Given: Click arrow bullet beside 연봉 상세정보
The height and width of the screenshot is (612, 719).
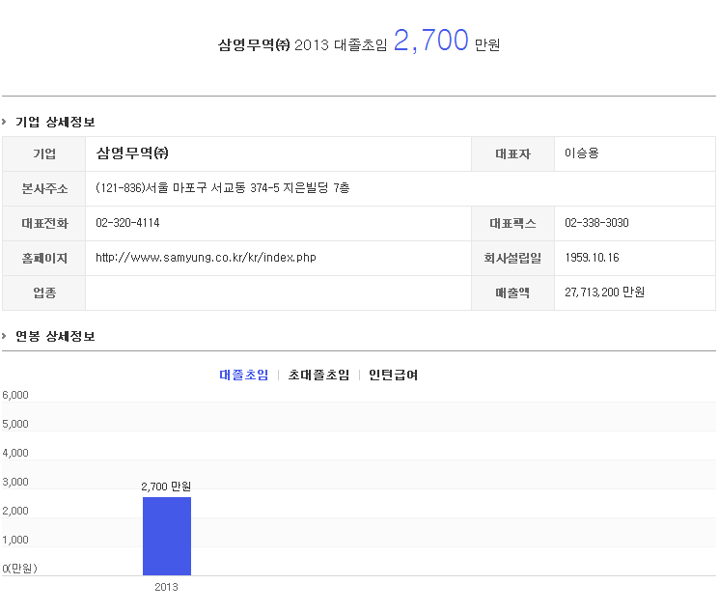Looking at the screenshot, I should point(4,336).
